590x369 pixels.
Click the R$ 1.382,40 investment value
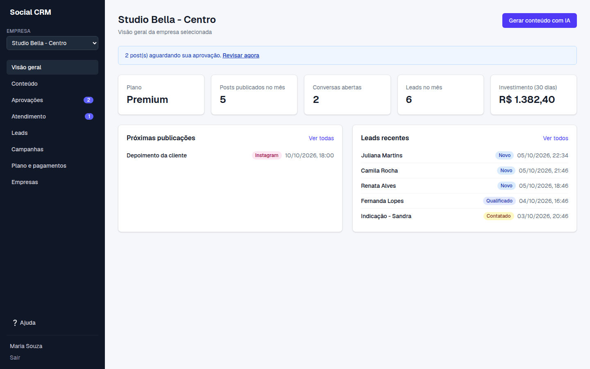pos(527,100)
